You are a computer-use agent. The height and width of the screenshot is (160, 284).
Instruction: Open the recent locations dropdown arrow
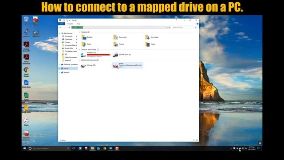pos(67,28)
